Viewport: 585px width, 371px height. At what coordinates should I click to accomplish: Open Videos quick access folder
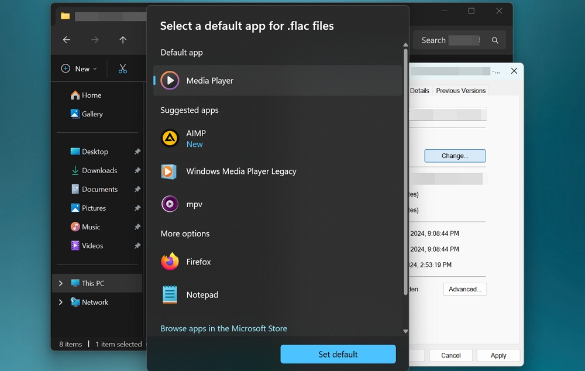[87, 246]
